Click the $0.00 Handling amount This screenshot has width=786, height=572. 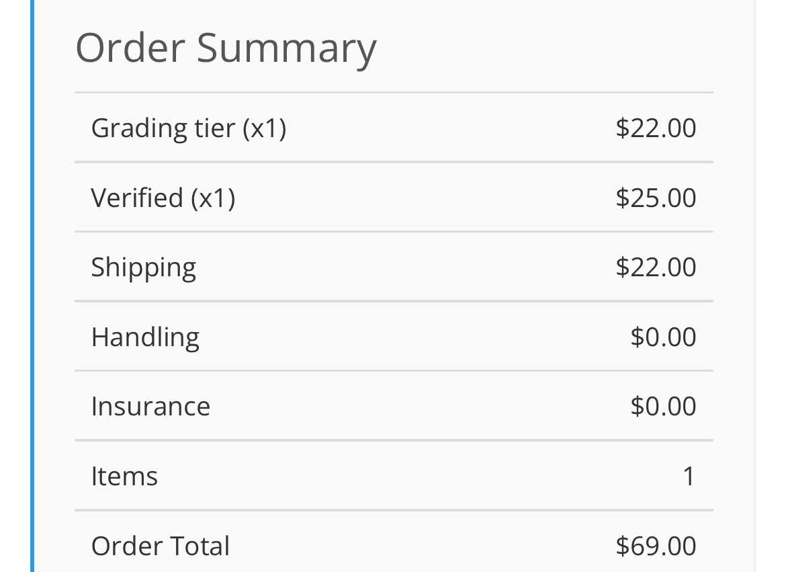pos(663,337)
